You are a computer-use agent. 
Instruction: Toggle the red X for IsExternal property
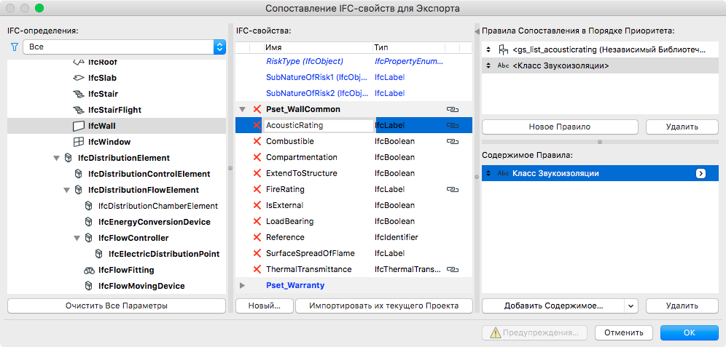[x=257, y=205]
